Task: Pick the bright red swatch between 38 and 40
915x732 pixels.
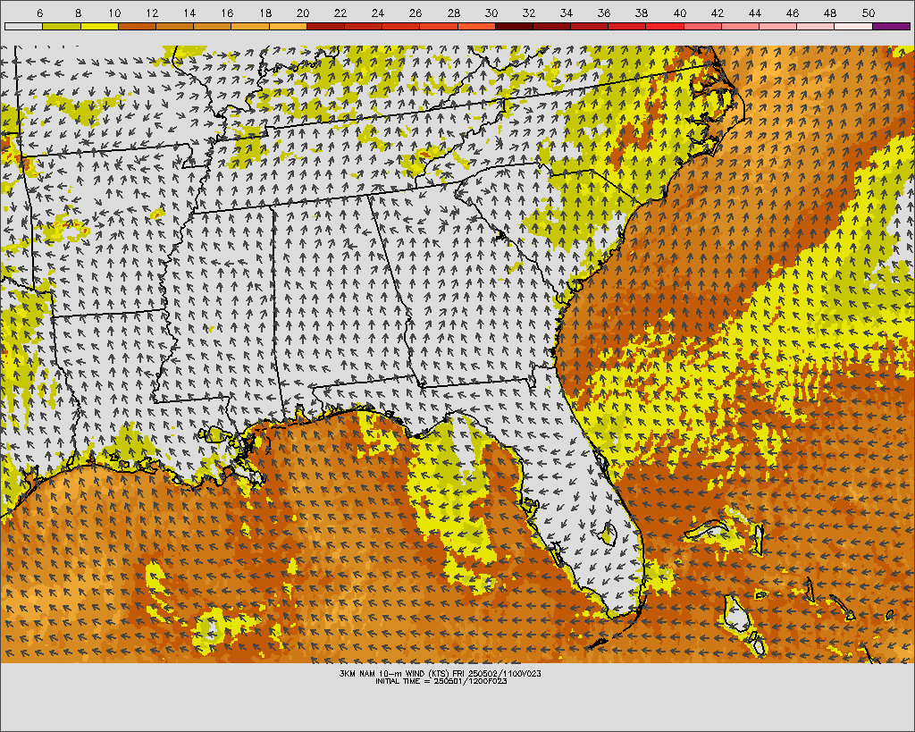Action: pyautogui.click(x=665, y=26)
